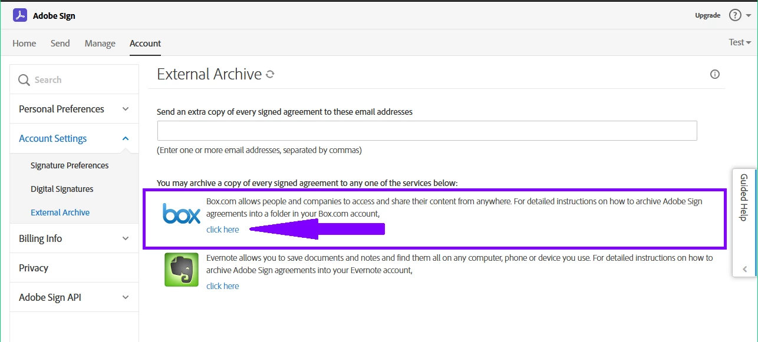Click the refresh icon beside External Archive
Image resolution: width=758 pixels, height=342 pixels.
(x=270, y=74)
